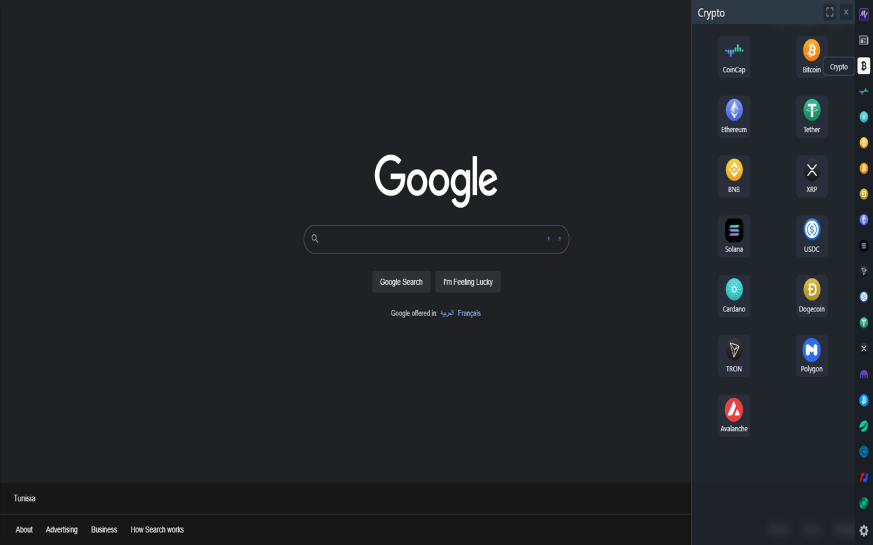
Task: Open the Business footer link
Action: pos(104,529)
